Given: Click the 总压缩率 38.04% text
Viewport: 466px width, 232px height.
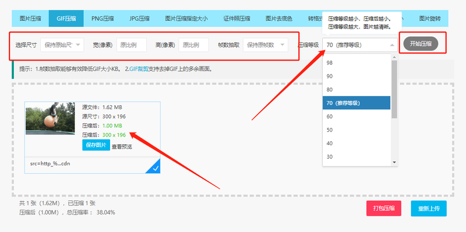Looking at the screenshot, I should coord(91,212).
